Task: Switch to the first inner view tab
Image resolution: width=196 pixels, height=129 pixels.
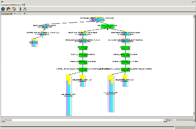Action: (6, 14)
